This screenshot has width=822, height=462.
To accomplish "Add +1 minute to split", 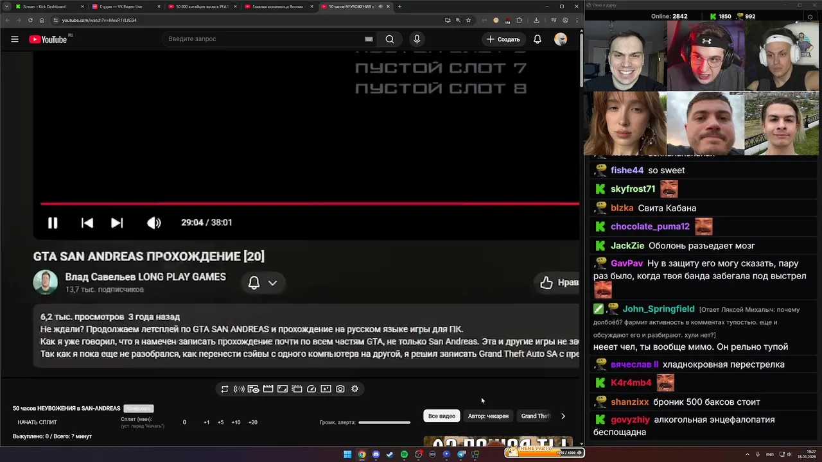I will point(206,422).
